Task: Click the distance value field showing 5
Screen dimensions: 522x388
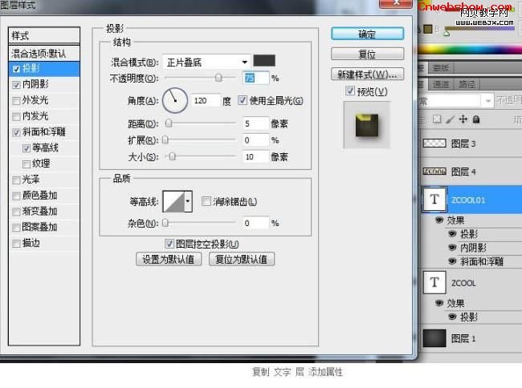Action: tap(255, 123)
